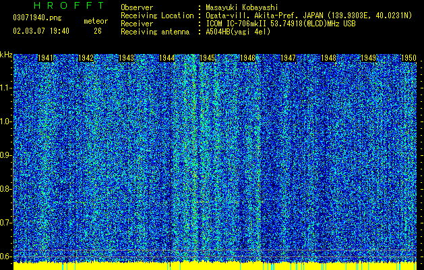The width and height of the screenshot is (424, 270).
Task: Click the 1942 time marker
Action: (86, 58)
